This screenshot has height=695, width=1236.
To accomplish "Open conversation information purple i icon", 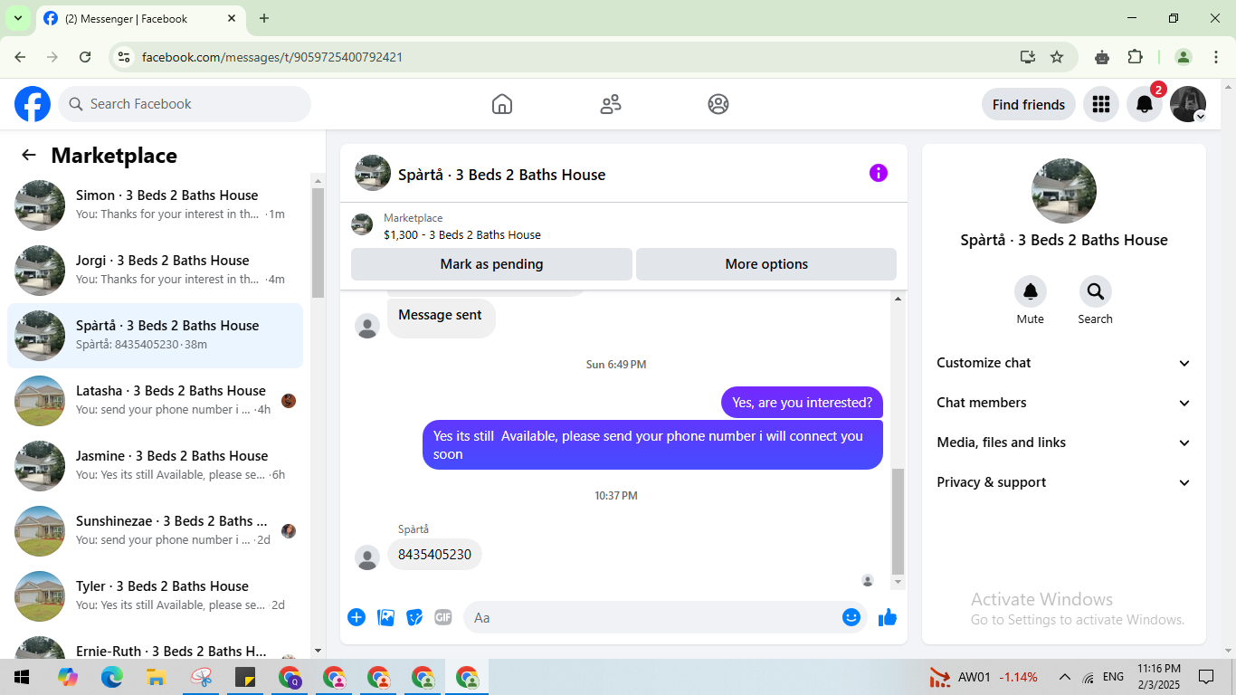I will click(x=879, y=173).
